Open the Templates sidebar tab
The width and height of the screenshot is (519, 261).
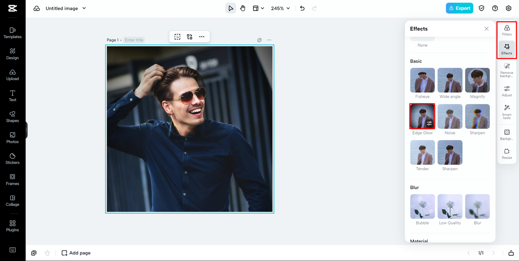(13, 32)
